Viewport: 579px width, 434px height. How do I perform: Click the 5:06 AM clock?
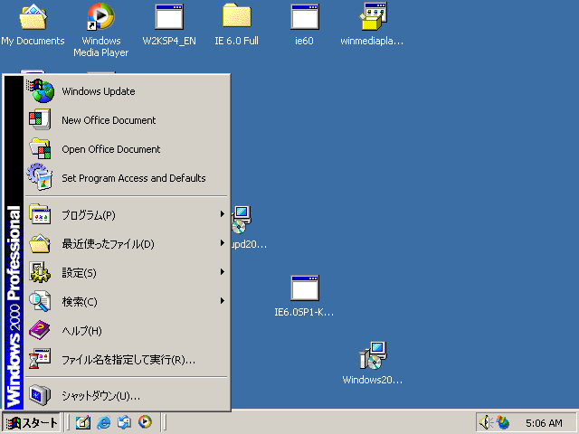pos(544,423)
